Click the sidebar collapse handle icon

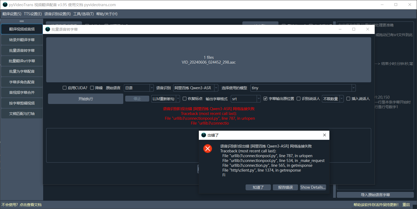point(22,21)
